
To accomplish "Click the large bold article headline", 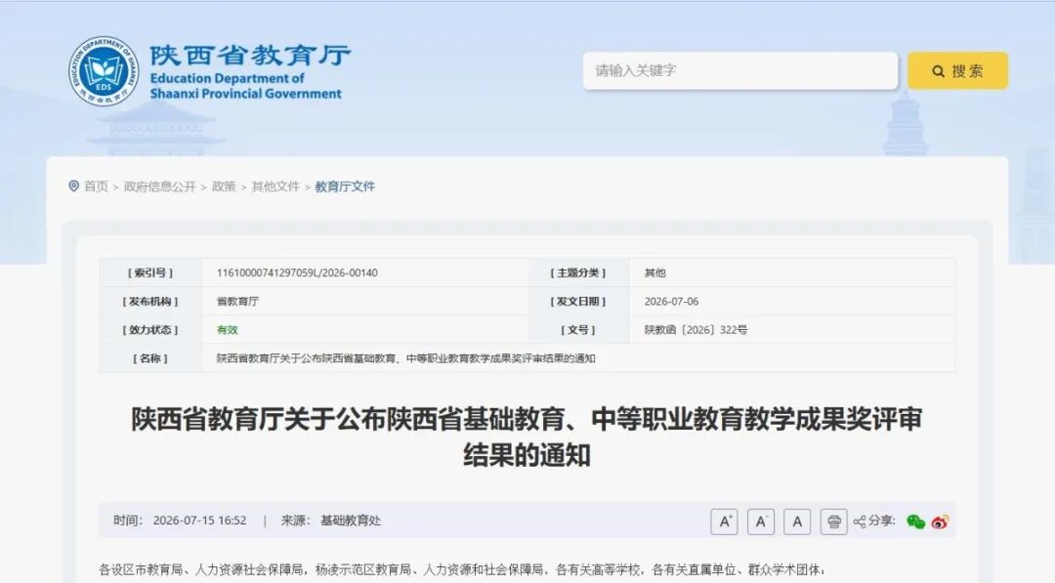I will (527, 437).
